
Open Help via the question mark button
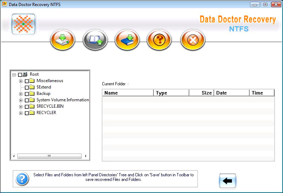pyautogui.click(x=159, y=39)
